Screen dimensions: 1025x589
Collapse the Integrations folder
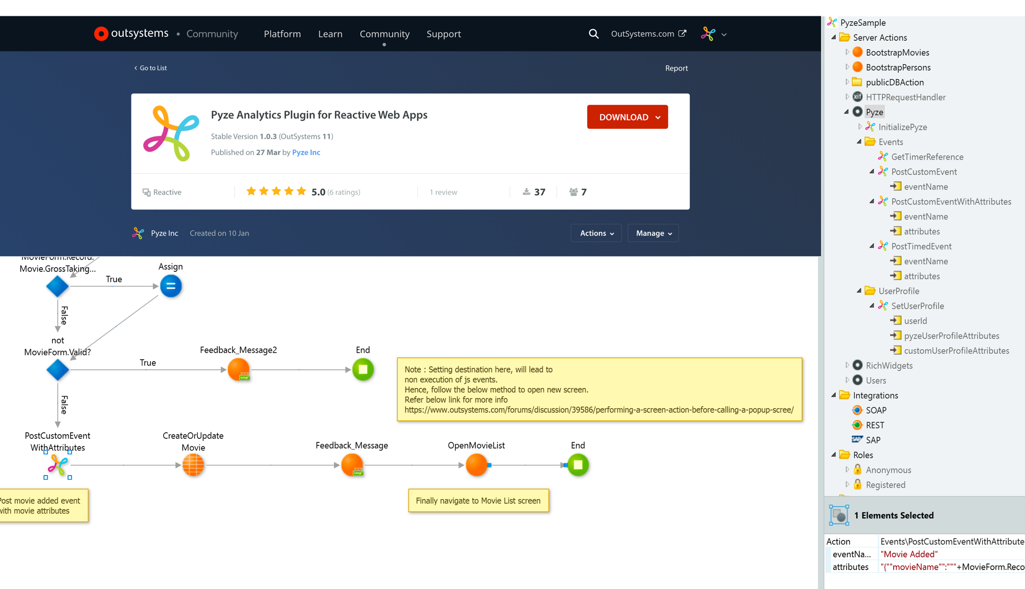click(834, 395)
